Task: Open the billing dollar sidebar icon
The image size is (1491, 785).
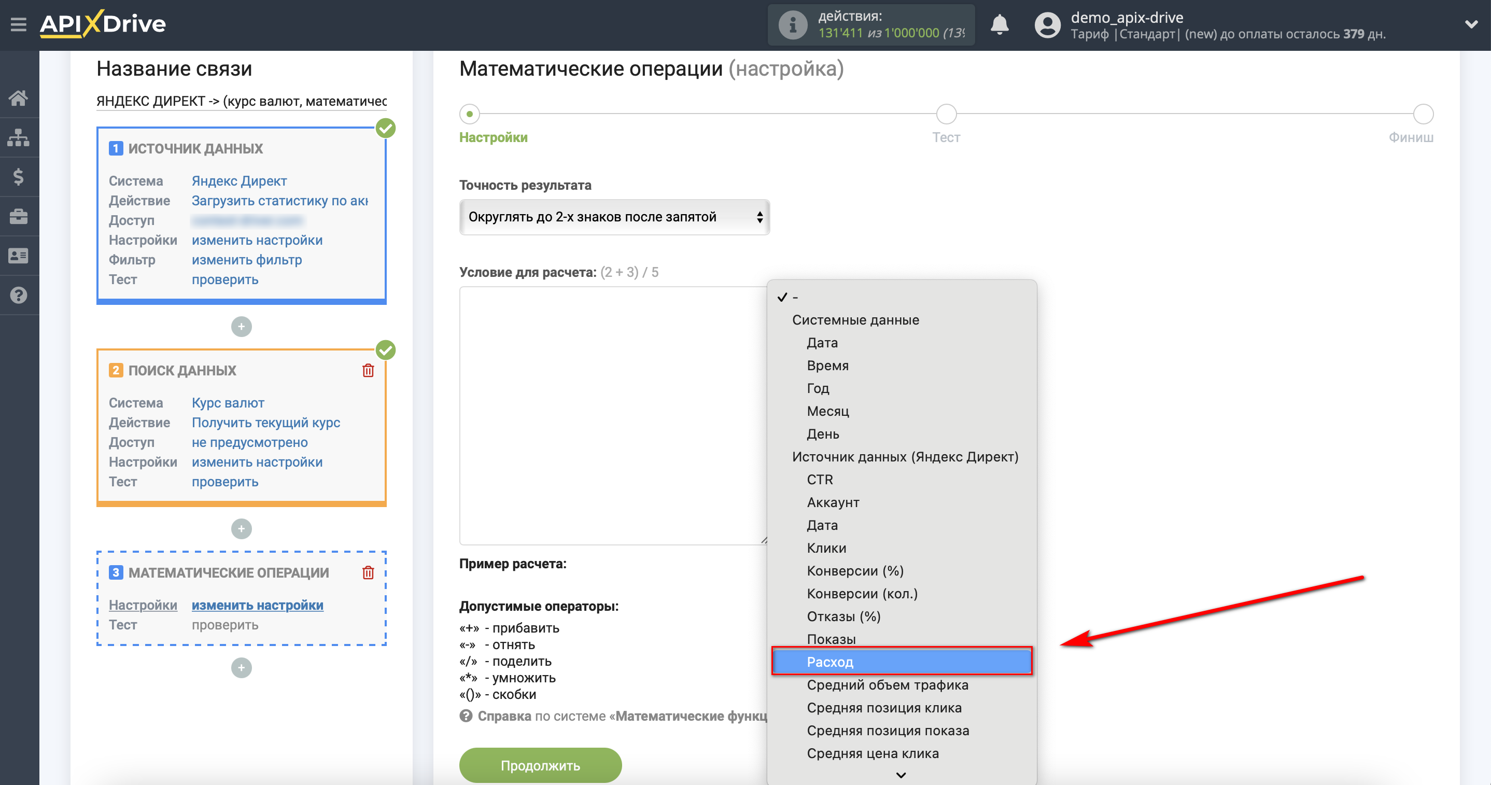Action: [19, 177]
